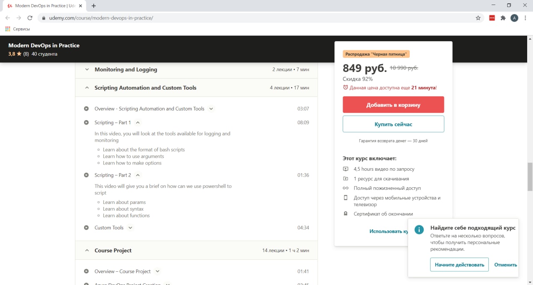Click the Скидка 92% text

click(358, 79)
